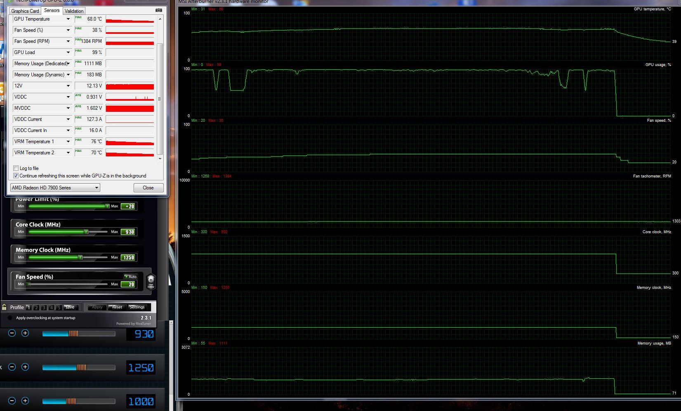Open Memory Usage (Dynamic) sensor dropdown
The image size is (681, 411).
click(x=68, y=75)
